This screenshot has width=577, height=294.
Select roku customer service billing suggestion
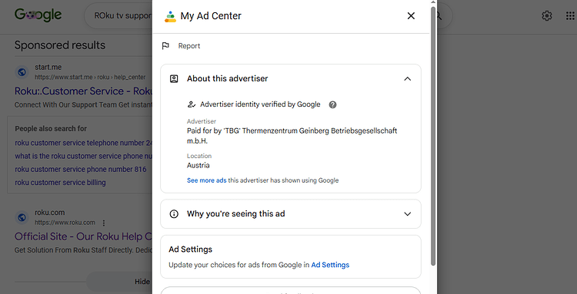pyautogui.click(x=60, y=183)
